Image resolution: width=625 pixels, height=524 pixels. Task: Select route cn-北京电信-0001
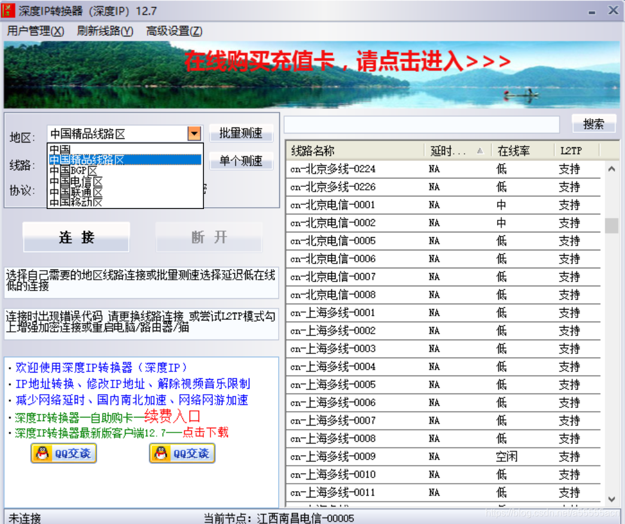click(x=443, y=205)
